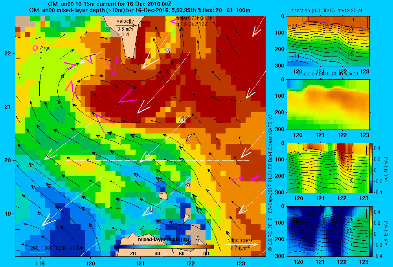393x267 pixels.
Task: Click the cyan bathymetry contour legend line
Action: click(38, 252)
